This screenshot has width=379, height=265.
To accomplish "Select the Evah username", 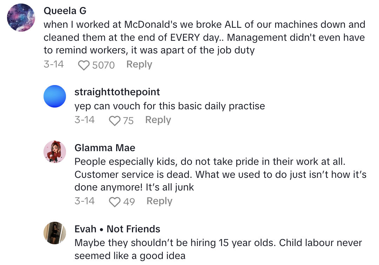I will [86, 229].
